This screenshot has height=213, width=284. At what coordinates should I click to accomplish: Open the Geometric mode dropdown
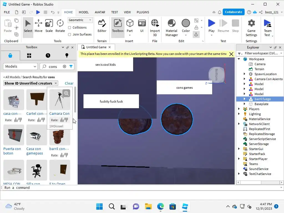point(80,20)
